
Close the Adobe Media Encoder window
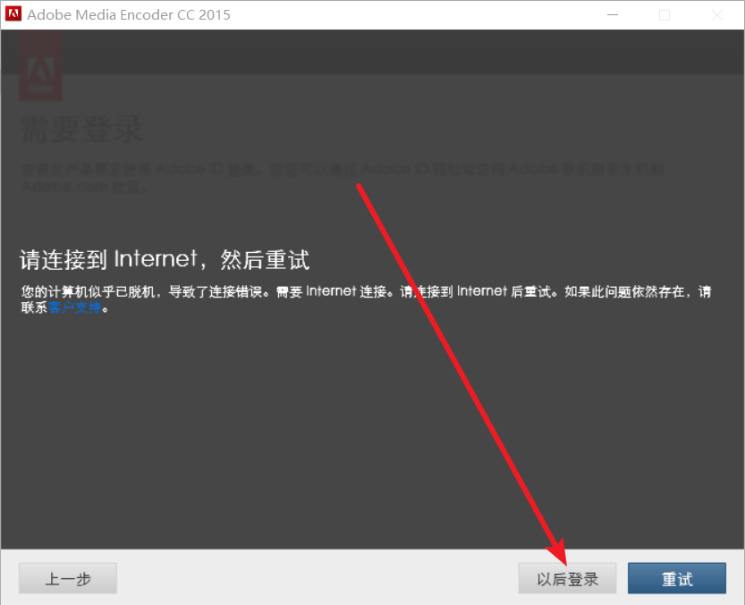pos(717,14)
